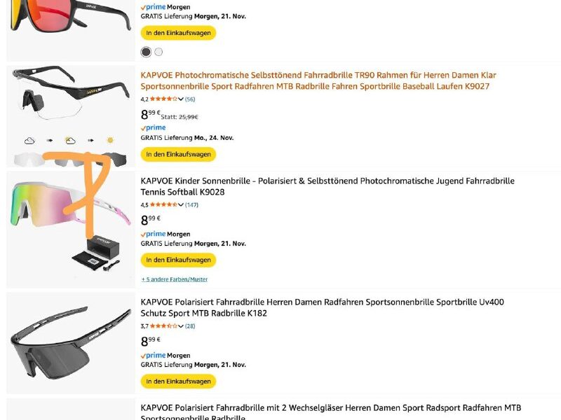The width and height of the screenshot is (561, 420).
Task: Expand the rating chevron for the K9027 Fahrradbrille
Action: (x=181, y=99)
